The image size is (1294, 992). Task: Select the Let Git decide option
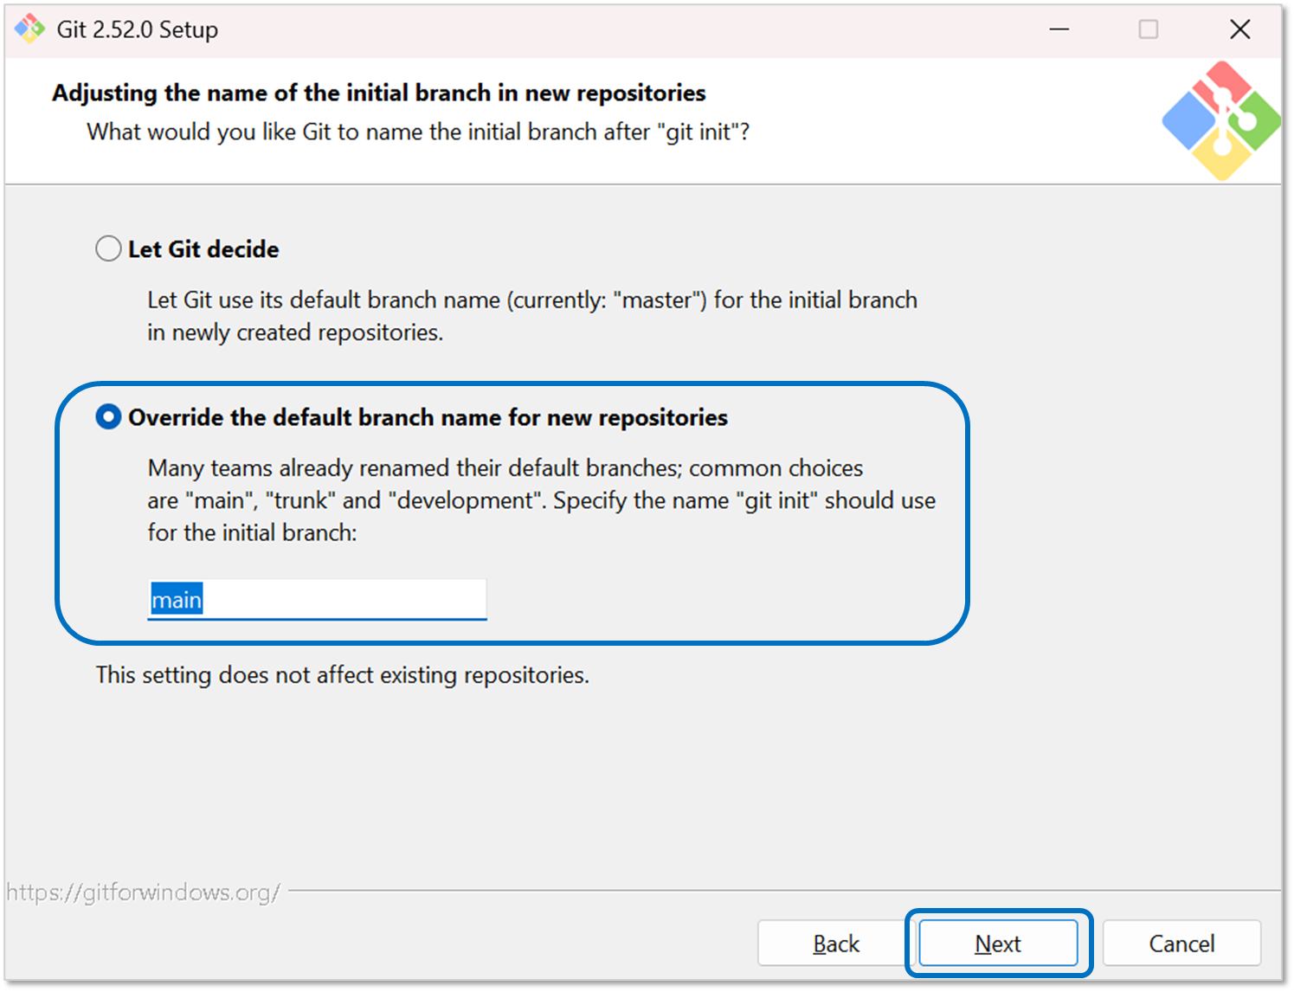click(107, 248)
